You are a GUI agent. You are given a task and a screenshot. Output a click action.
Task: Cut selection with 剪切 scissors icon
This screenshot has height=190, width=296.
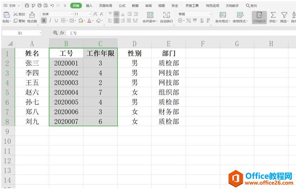[15, 14]
